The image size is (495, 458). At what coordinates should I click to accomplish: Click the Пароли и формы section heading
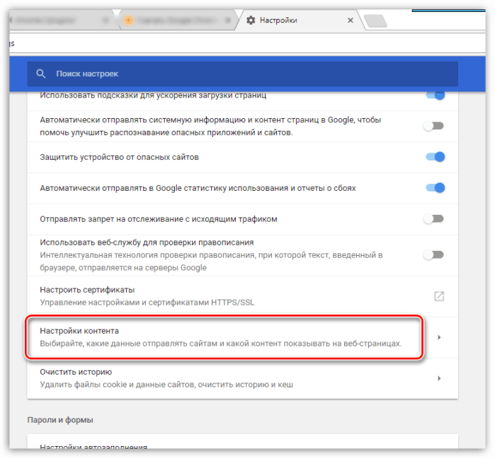click(60, 420)
